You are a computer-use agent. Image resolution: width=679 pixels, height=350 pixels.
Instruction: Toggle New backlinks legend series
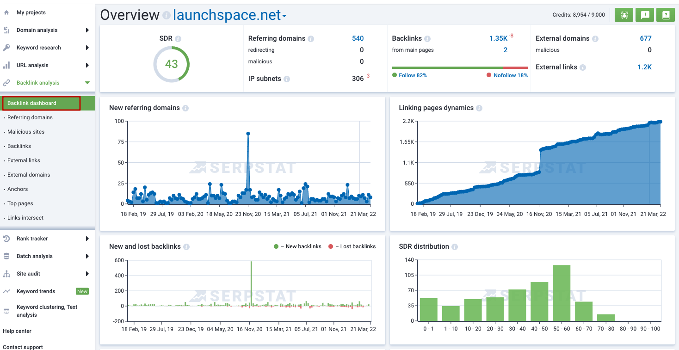(x=297, y=246)
